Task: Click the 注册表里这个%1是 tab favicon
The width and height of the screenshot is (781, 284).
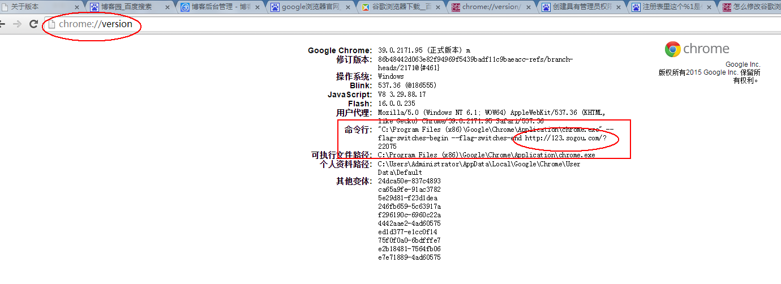Action: 637,7
